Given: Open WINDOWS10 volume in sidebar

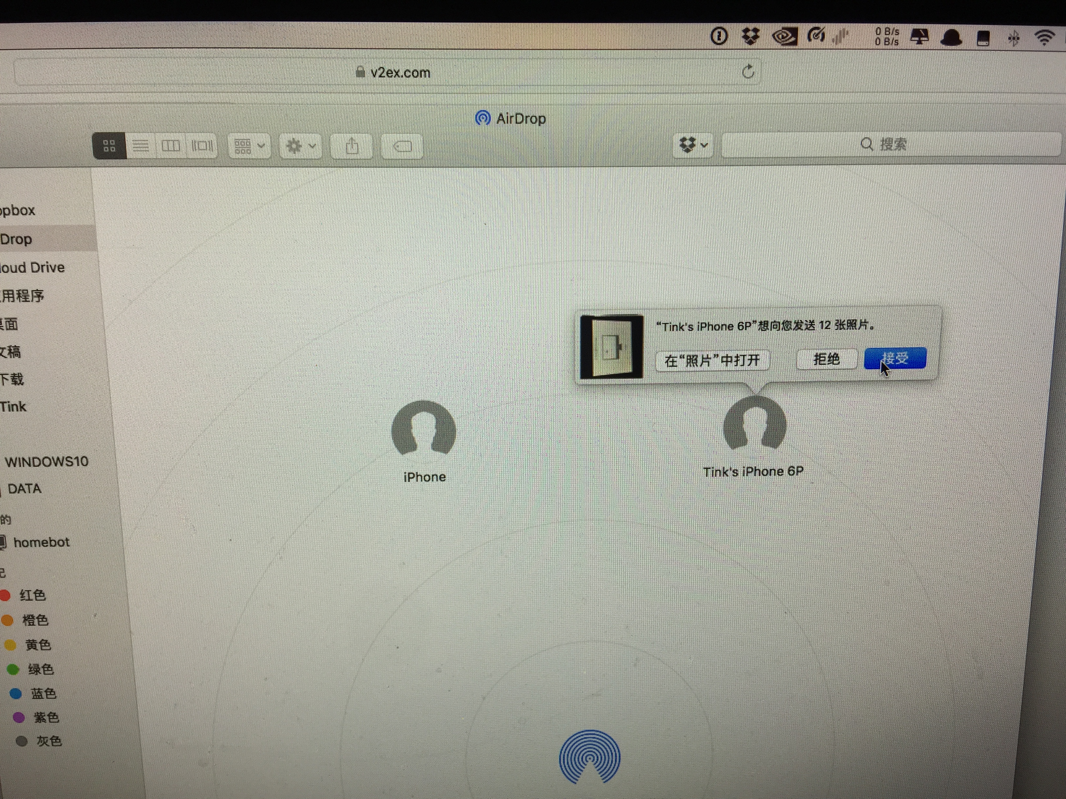Looking at the screenshot, I should [x=46, y=462].
